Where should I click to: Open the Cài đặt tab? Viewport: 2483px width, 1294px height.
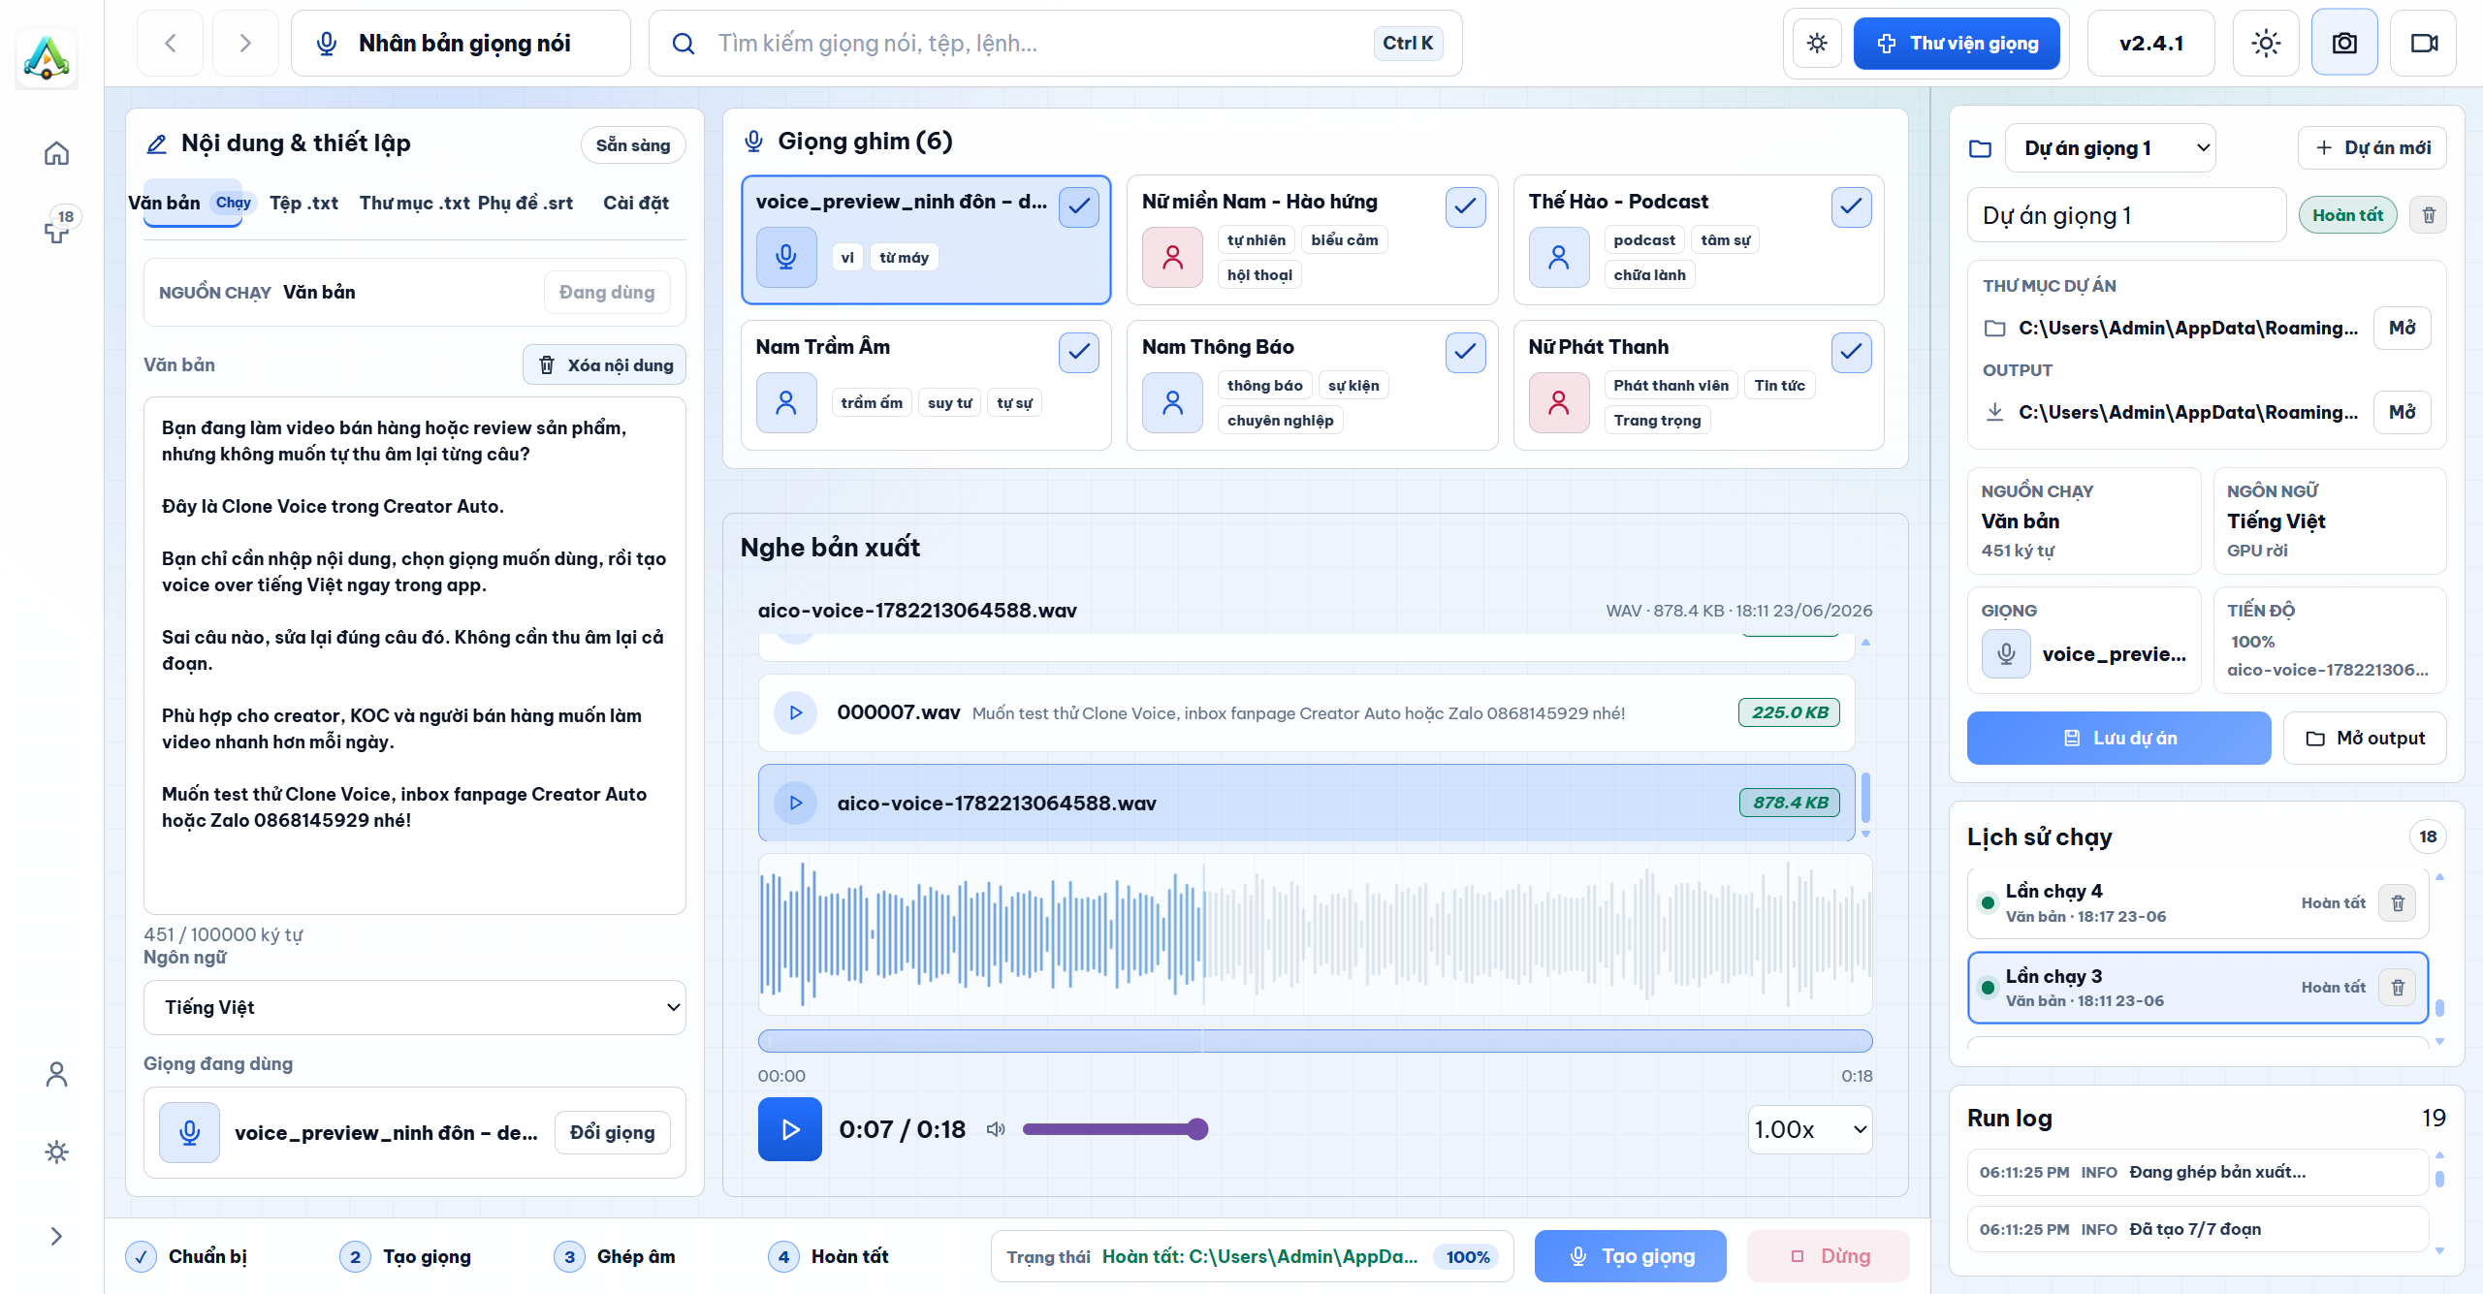coord(636,203)
